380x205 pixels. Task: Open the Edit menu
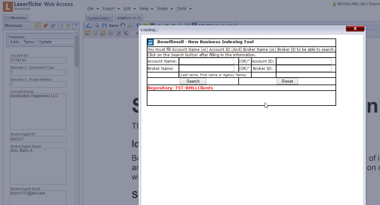pyautogui.click(x=127, y=9)
